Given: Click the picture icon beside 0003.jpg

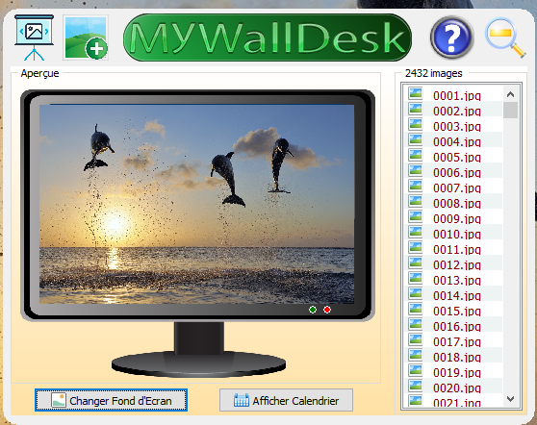Looking at the screenshot, I should [416, 124].
